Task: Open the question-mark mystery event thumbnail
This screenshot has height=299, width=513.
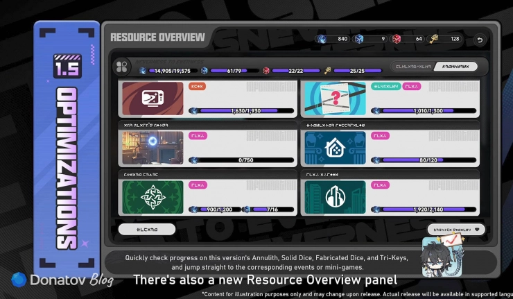Action: coord(335,99)
